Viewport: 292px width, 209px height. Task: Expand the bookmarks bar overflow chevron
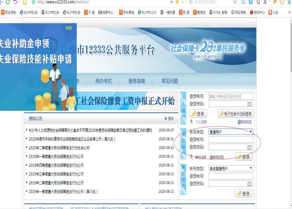tap(289, 12)
